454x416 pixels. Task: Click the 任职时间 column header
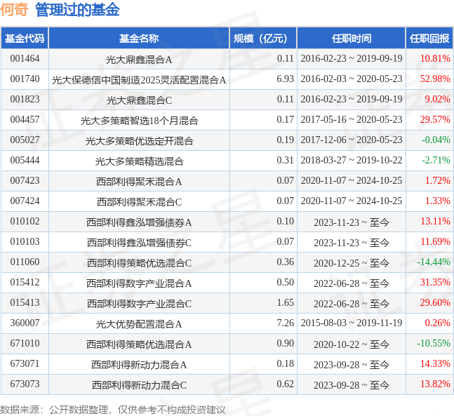tap(351, 39)
